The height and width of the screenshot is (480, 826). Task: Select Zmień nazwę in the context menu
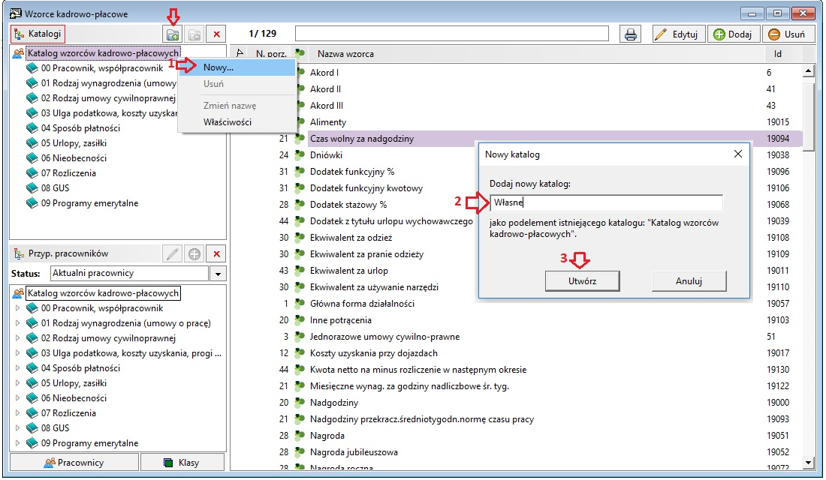tap(237, 105)
